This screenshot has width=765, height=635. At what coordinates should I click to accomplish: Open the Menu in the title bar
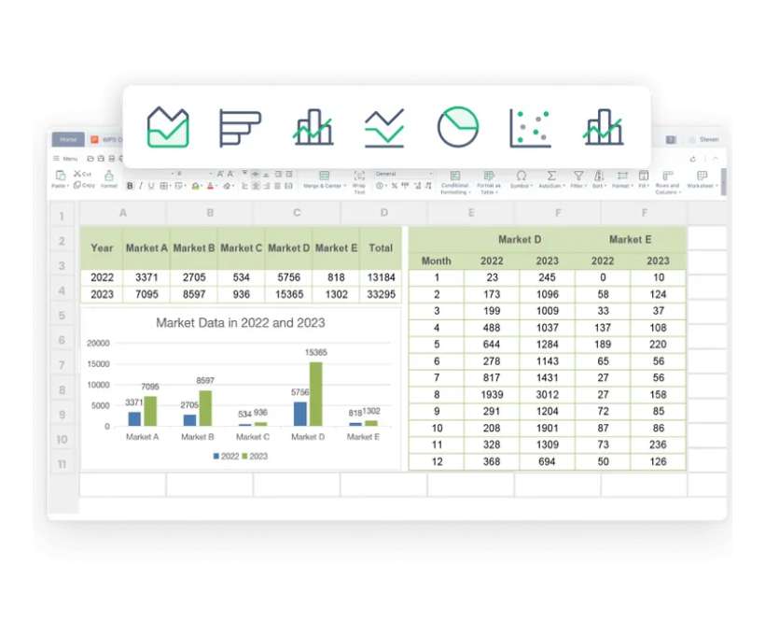(63, 157)
